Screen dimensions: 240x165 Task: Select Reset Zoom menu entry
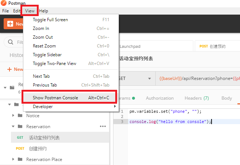(x=71, y=46)
